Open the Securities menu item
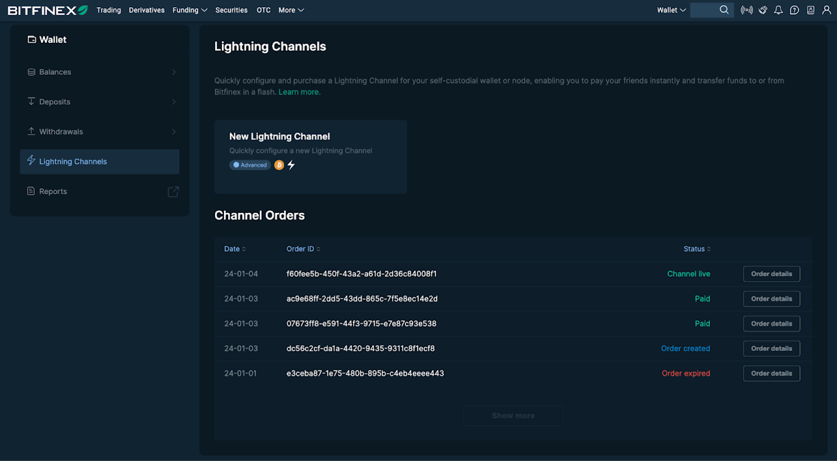Image resolution: width=837 pixels, height=461 pixels. 231,10
